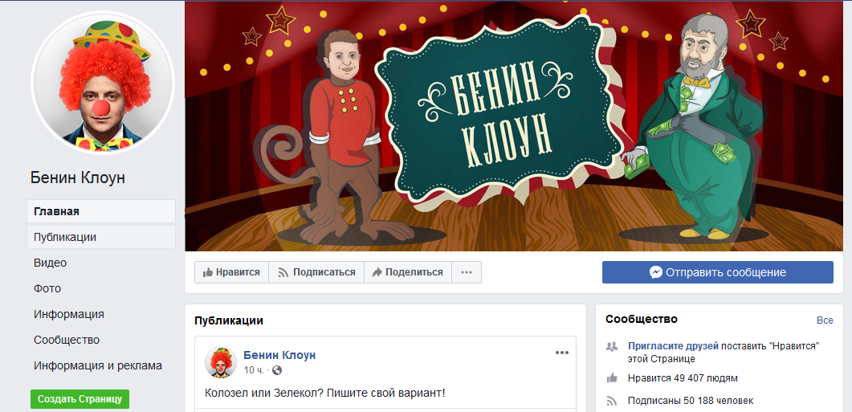Select Главная in the sidebar
This screenshot has width=852, height=412.
(x=101, y=211)
